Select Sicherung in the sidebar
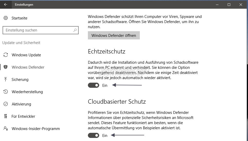Screen dimensions: 248x141 [x=20, y=79]
